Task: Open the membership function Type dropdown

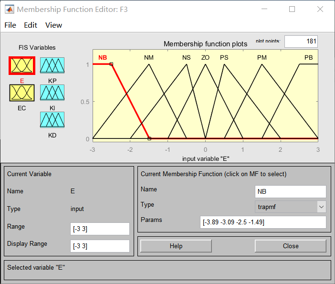Action: tap(290, 207)
